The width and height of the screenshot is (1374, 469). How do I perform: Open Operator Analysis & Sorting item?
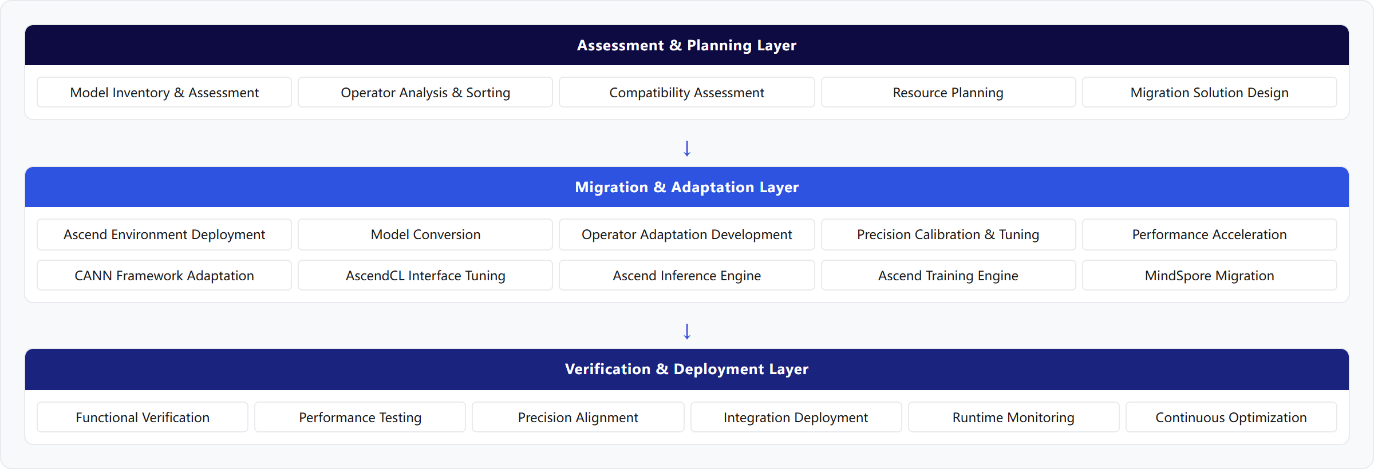pos(425,93)
